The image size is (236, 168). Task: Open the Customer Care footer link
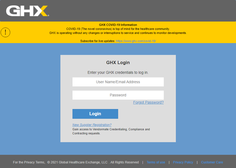[x=212, y=162]
